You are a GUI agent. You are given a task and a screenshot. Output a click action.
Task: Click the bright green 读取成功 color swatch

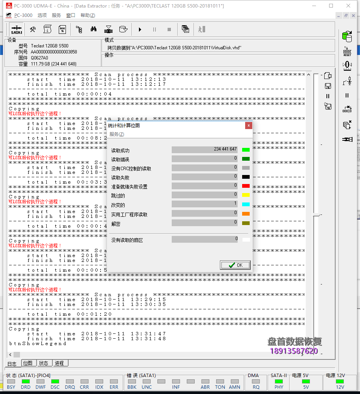pos(246,150)
